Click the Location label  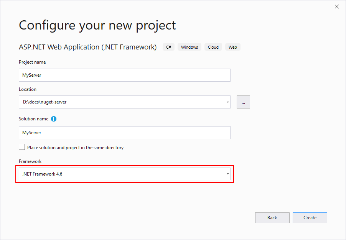(28, 89)
